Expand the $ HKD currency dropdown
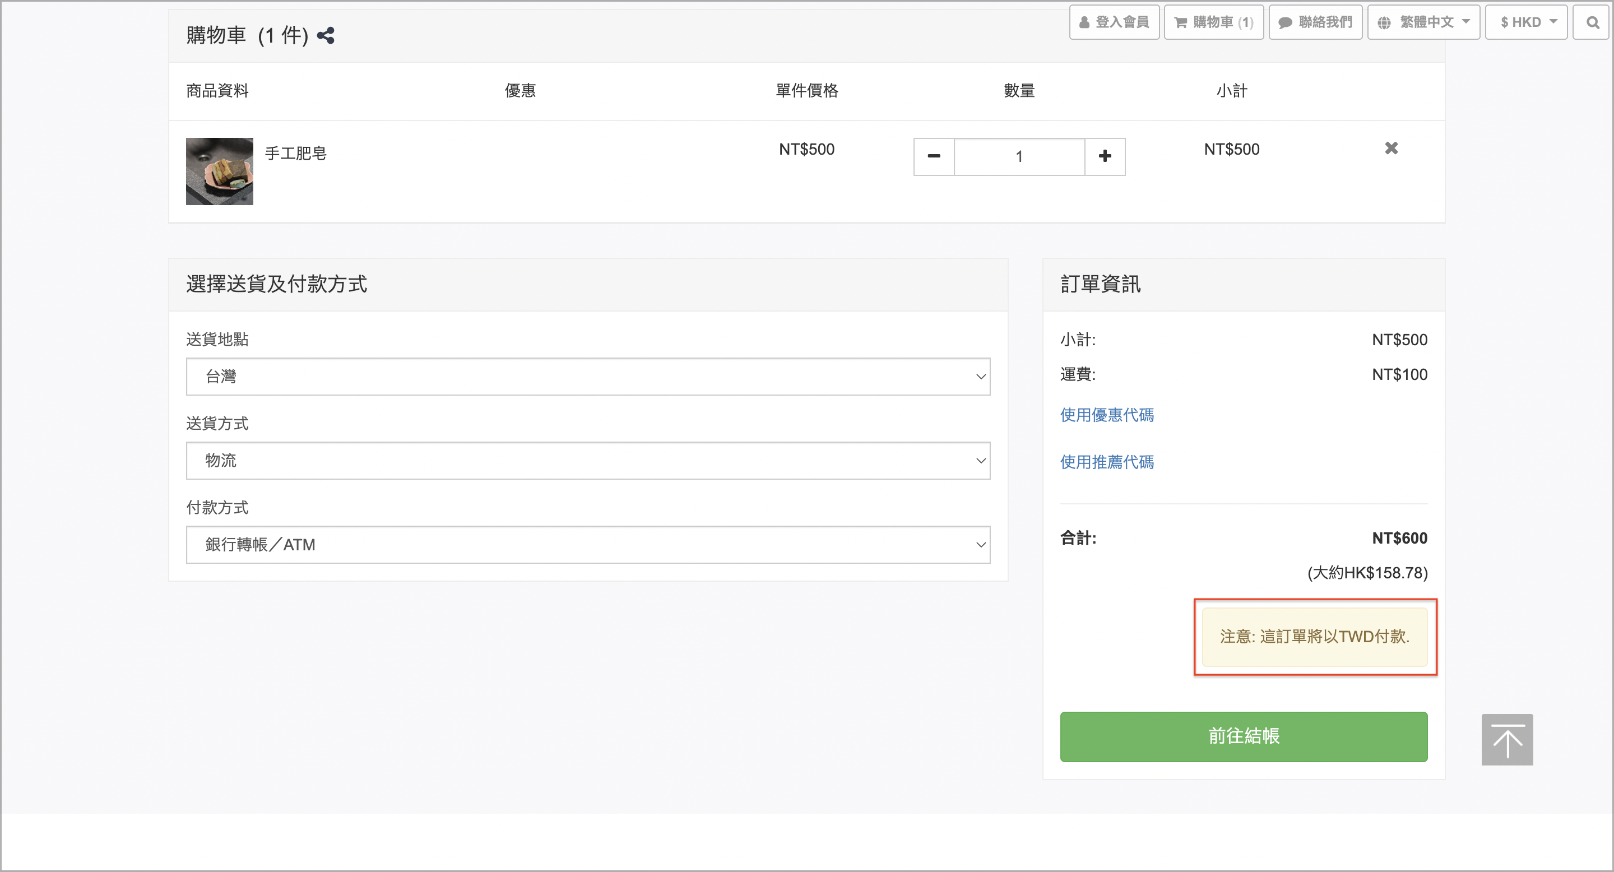Screen dimensions: 1614x872 (1525, 22)
